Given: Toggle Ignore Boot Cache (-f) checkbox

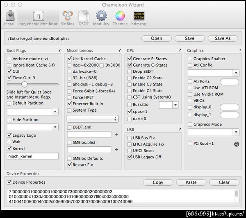Looking at the screenshot, I should tap(9, 65).
